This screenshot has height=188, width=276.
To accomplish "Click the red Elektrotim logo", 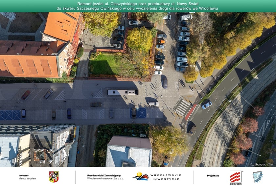I will pyautogui.click(x=236, y=178).
